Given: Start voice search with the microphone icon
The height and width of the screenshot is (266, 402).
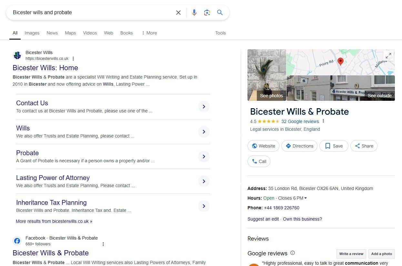Looking at the screenshot, I should (x=194, y=13).
